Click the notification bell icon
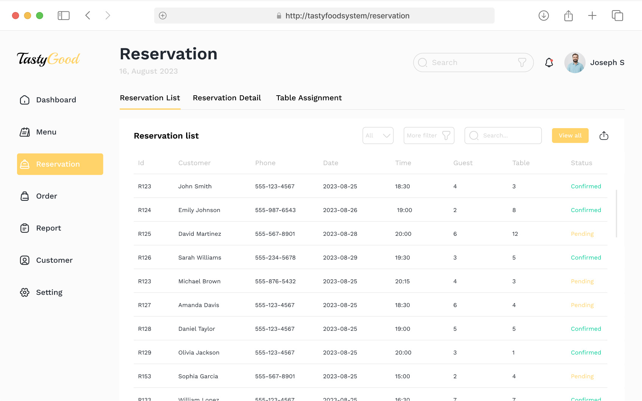This screenshot has height=401, width=642. [549, 62]
